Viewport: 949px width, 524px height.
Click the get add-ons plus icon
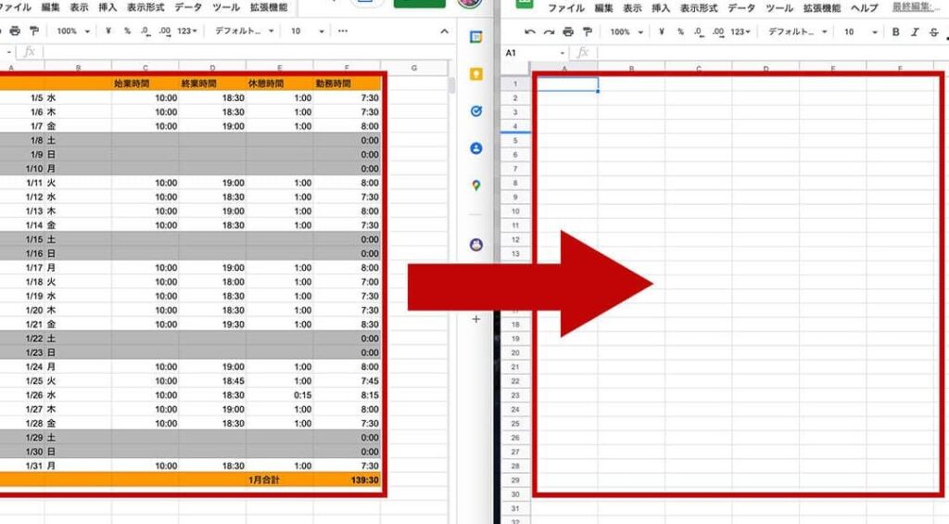476,319
